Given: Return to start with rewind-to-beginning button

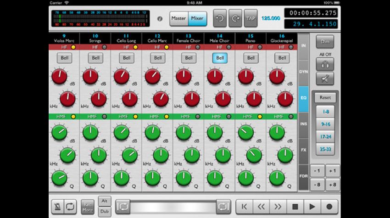Looking at the screenshot, I should (x=244, y=207).
